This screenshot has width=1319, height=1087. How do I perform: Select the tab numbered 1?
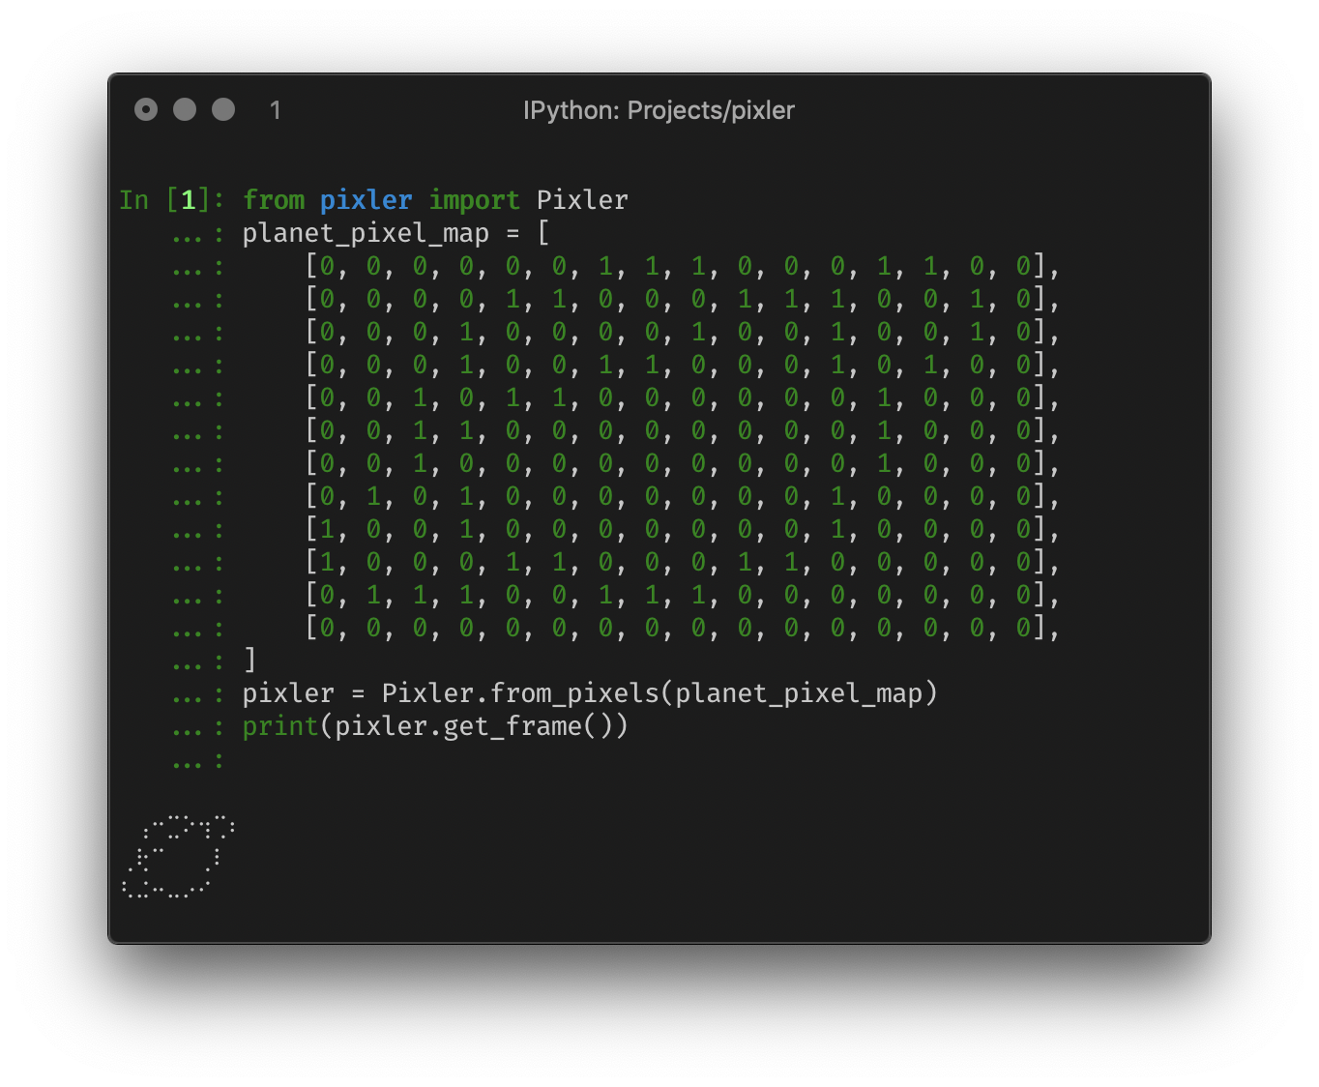coord(276,110)
